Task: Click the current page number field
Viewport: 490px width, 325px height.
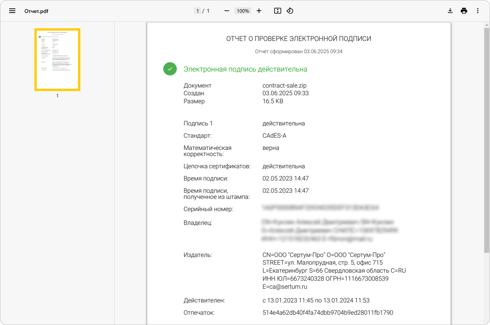Action: tap(198, 11)
